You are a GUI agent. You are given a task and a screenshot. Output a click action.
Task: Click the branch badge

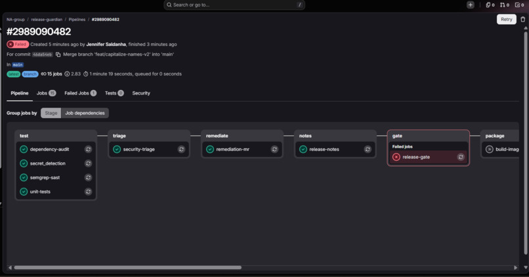point(30,74)
